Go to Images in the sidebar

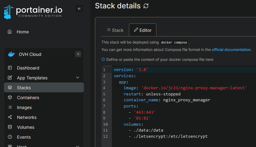click(x=24, y=107)
